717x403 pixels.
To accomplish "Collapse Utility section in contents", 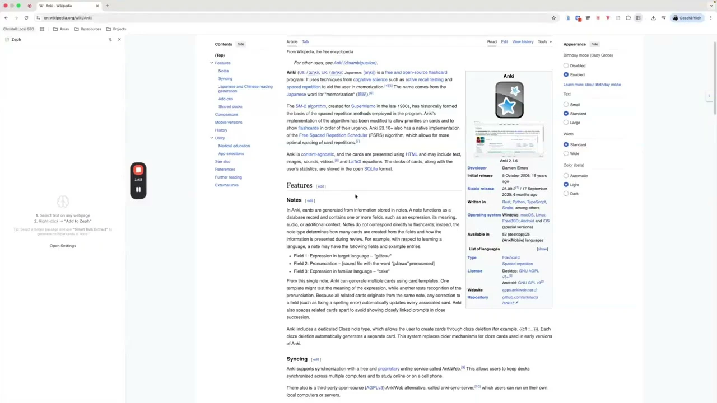I will coord(212,138).
